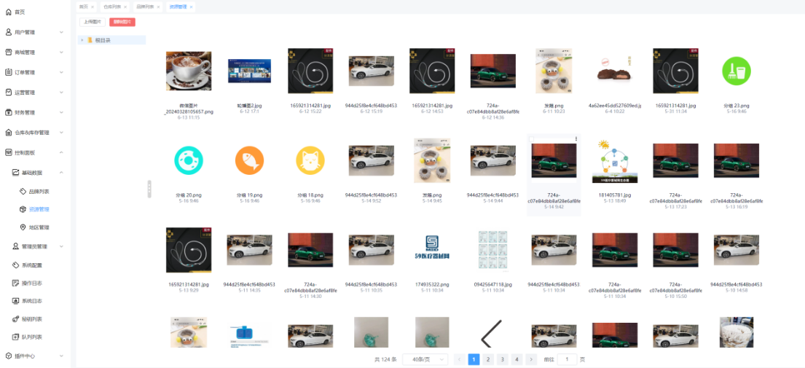Select the green 分组 23.png icon thumbnail

(737, 71)
